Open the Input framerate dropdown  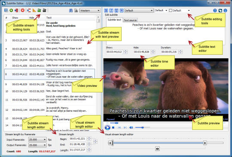(37, 139)
